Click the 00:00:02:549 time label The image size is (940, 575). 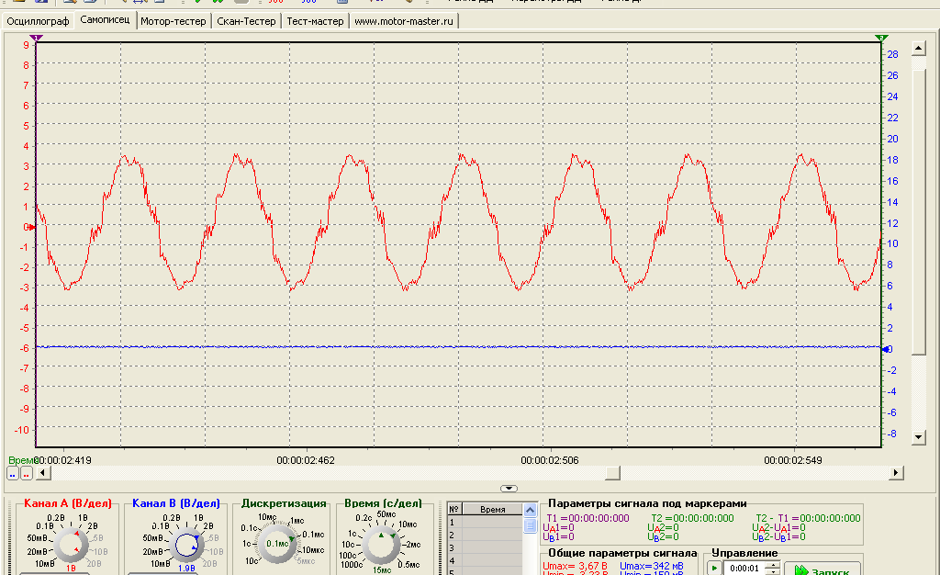(x=793, y=460)
